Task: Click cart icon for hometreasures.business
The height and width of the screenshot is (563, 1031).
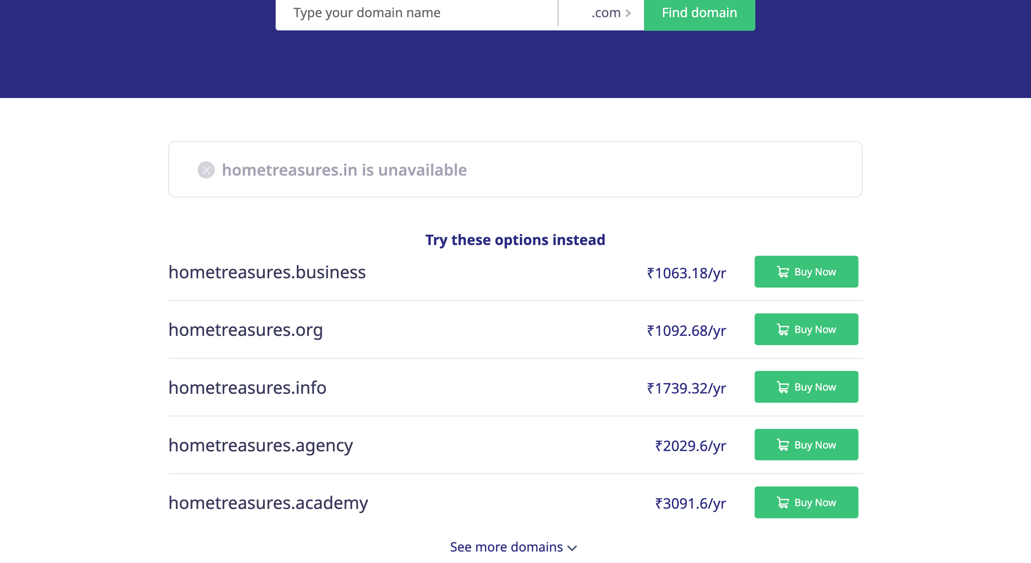Action: click(x=783, y=272)
